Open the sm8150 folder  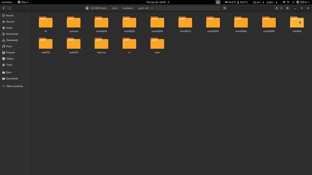click(45, 46)
